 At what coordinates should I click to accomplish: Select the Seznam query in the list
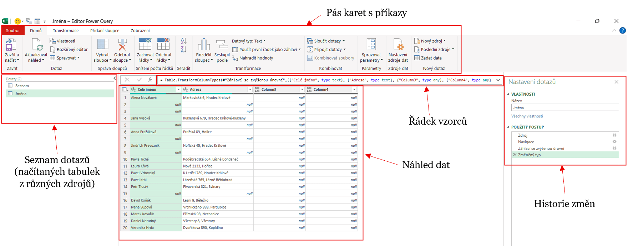[22, 86]
